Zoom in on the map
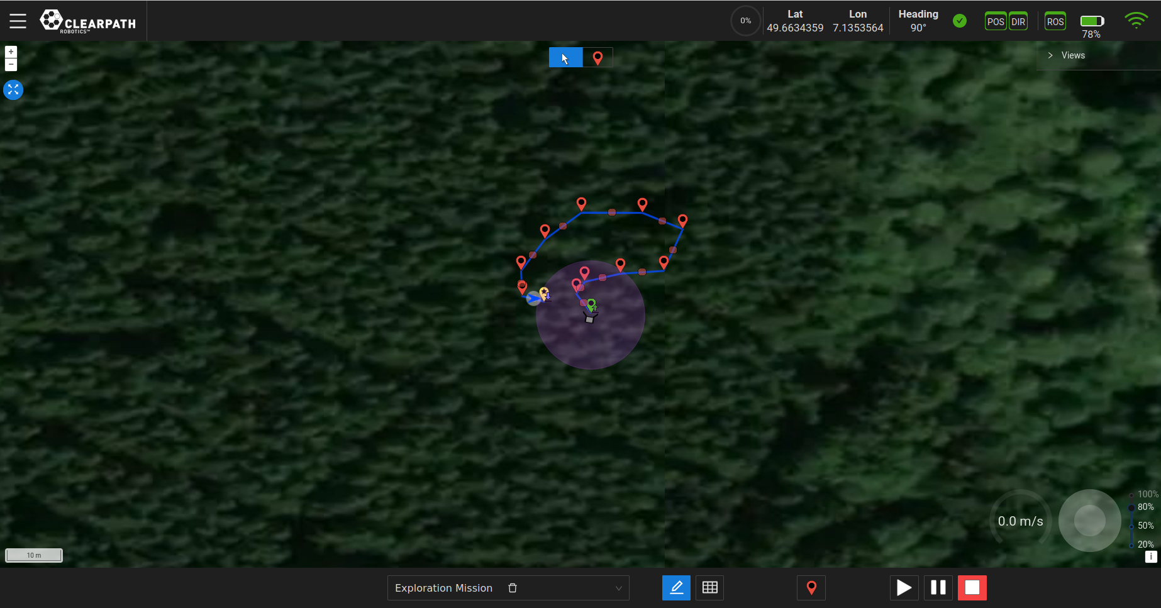 click(x=11, y=52)
